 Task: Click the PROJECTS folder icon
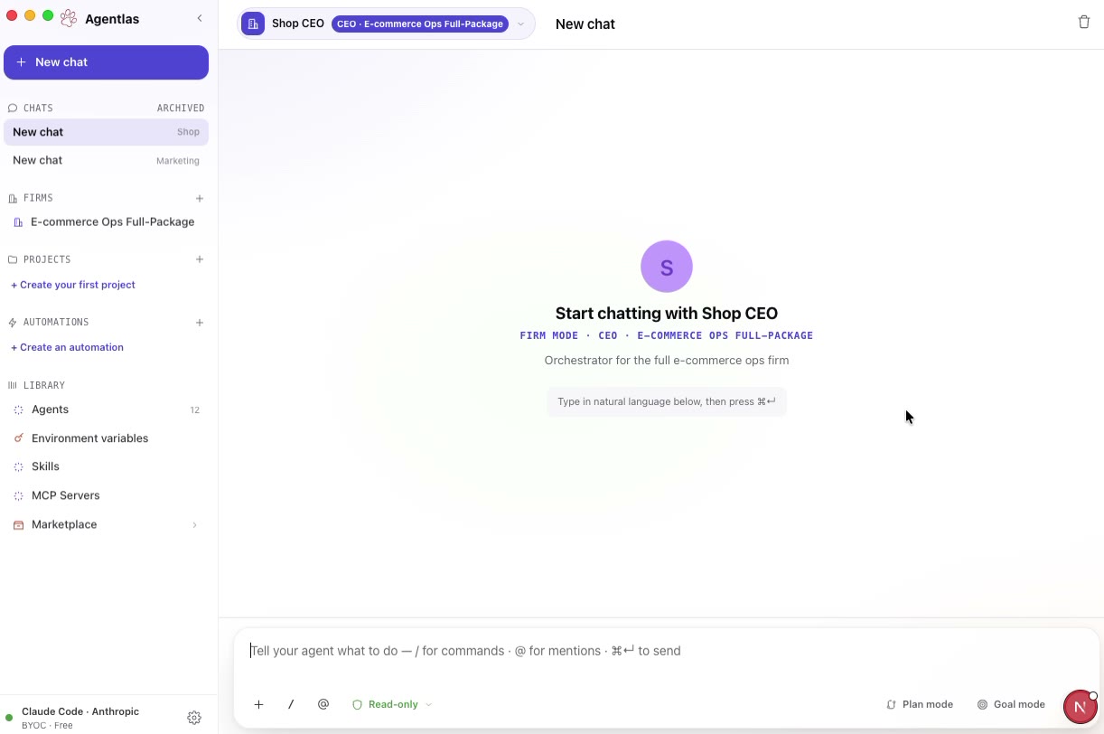[x=13, y=259]
